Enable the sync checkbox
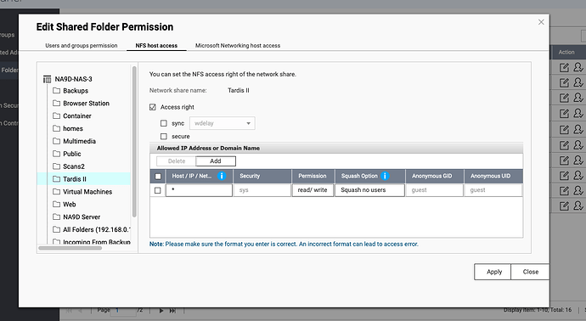This screenshot has width=586, height=321. [164, 123]
